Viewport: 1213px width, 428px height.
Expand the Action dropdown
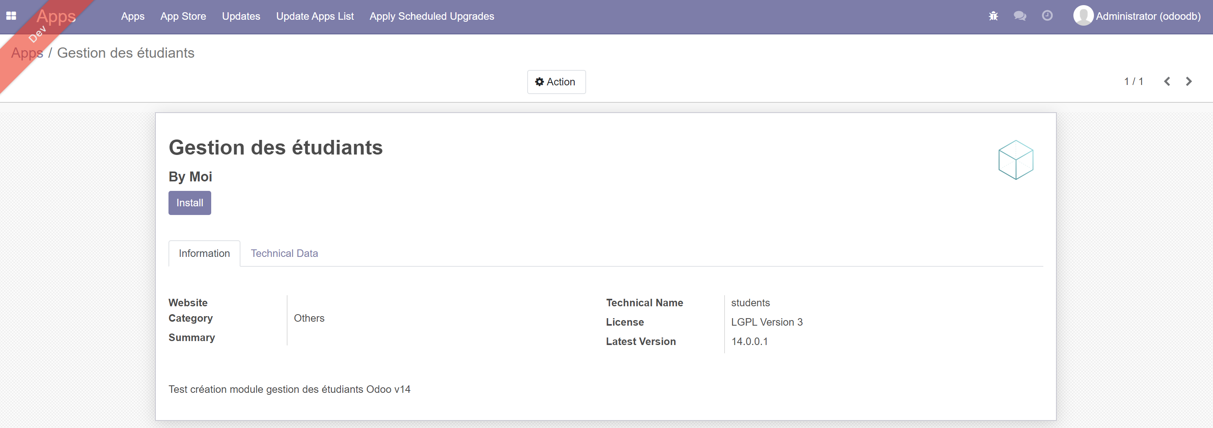coord(556,82)
